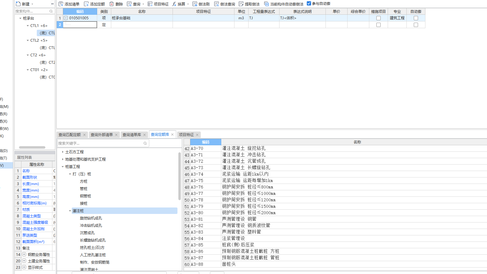The image size is (487, 274).
Task: Collapse the 灌注桩 node
Action: point(70,211)
